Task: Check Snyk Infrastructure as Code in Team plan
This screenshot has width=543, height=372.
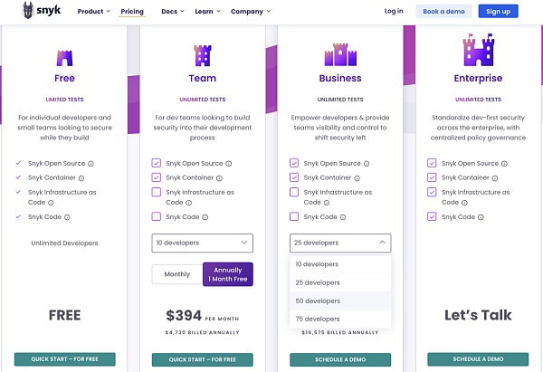Action: pyautogui.click(x=157, y=192)
